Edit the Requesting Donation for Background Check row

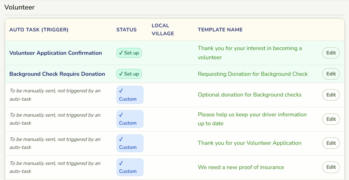point(331,74)
